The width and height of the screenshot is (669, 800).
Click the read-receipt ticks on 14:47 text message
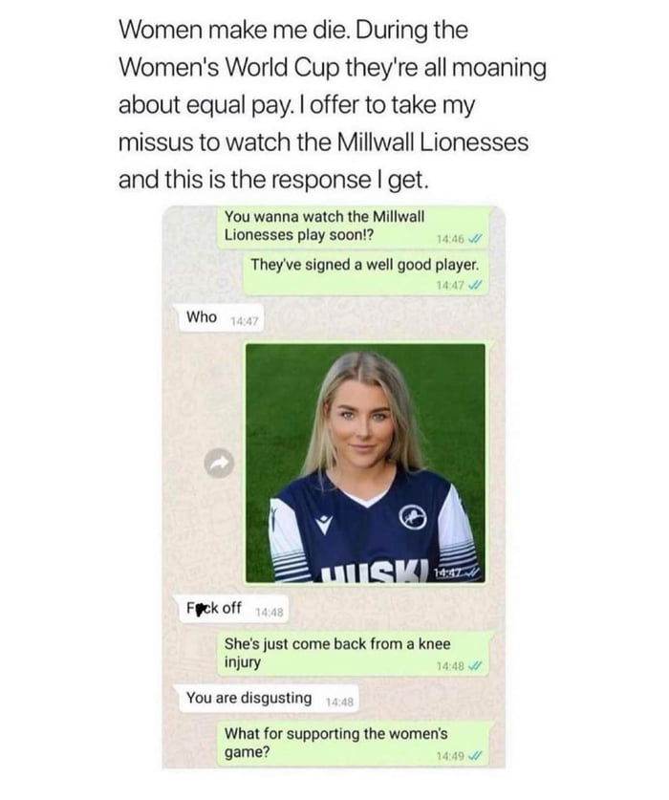475,286
